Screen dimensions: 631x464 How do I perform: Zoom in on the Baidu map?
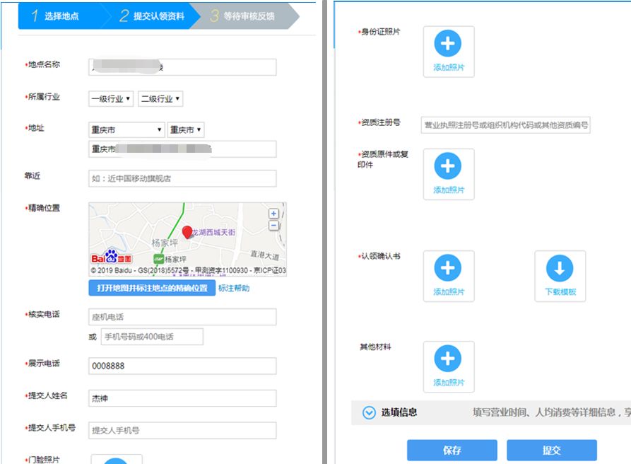[x=273, y=214]
